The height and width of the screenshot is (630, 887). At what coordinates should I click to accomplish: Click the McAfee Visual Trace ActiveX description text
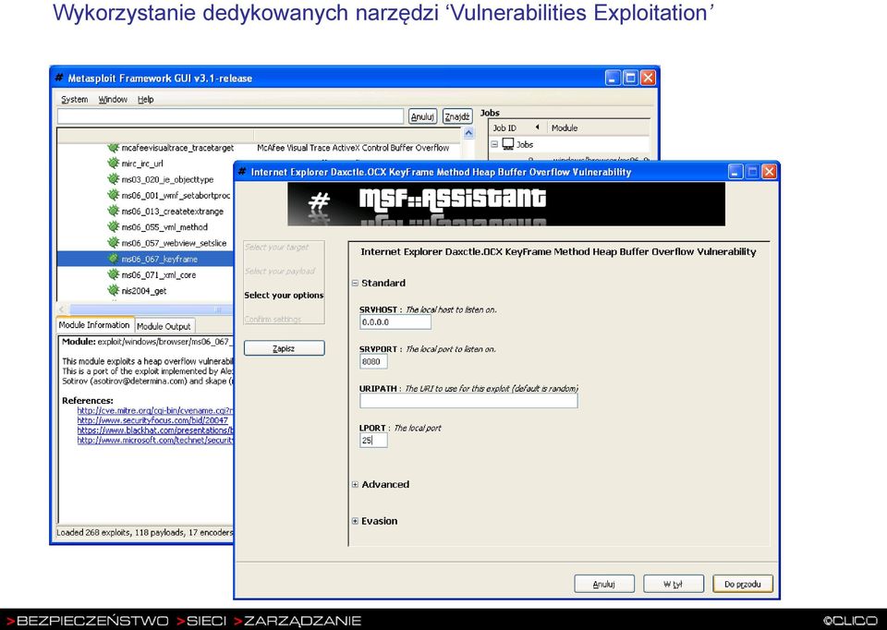(353, 148)
